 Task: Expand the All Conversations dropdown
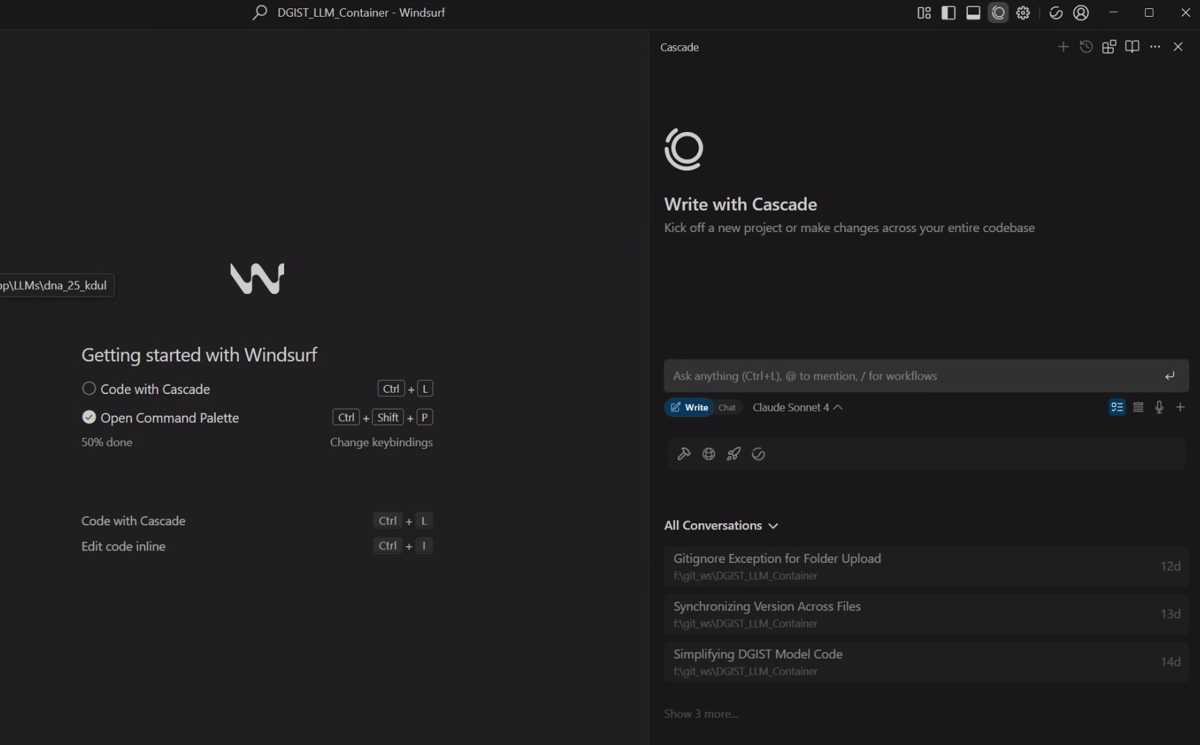coord(721,525)
